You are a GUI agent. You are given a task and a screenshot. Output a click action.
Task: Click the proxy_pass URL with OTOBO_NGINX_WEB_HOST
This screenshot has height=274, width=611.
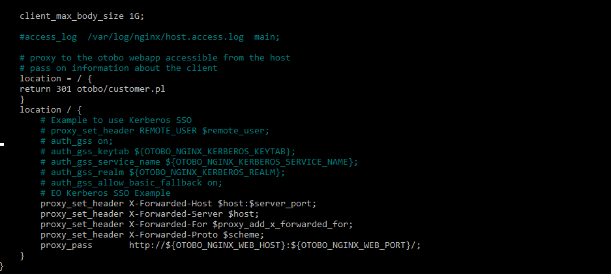click(275, 245)
